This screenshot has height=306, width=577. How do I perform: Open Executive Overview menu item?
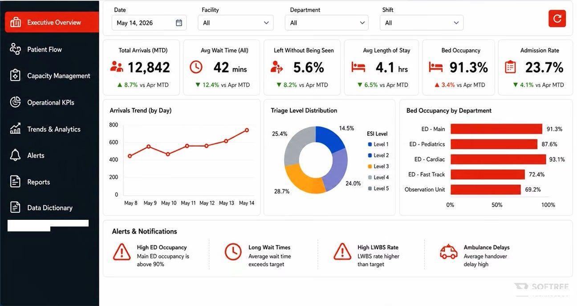[x=52, y=22]
